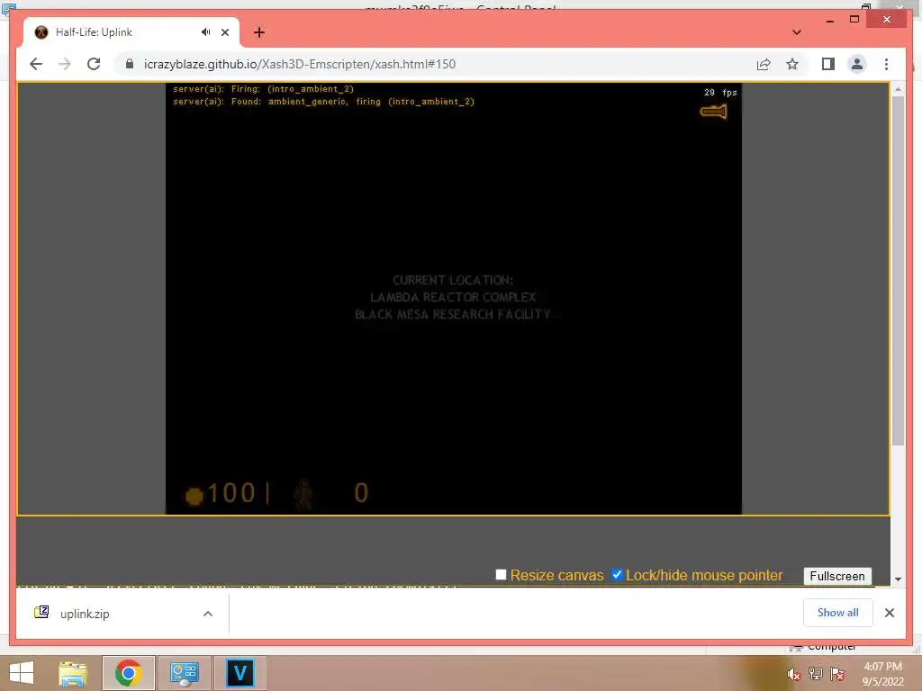This screenshot has width=922, height=691.
Task: Close the downloads bar
Action: [x=890, y=613]
